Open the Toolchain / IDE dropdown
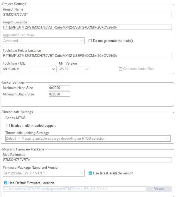Screen dimensions: 176x197 [x=29, y=69]
